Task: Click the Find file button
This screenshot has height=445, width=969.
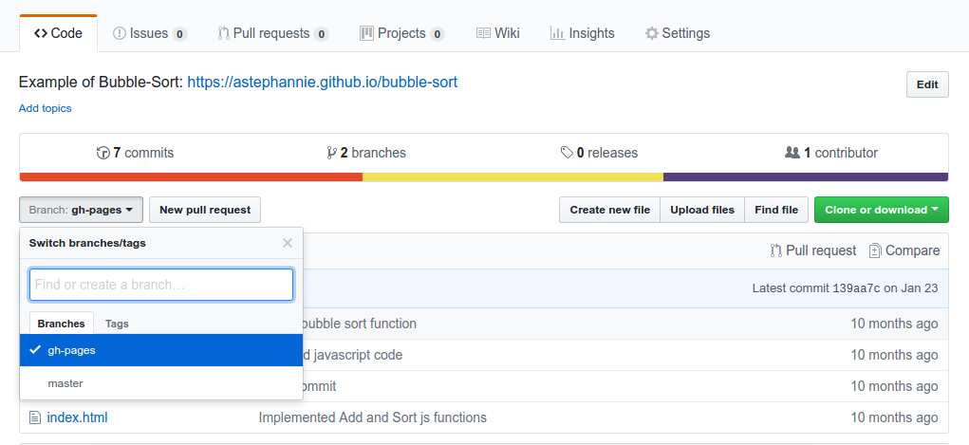Action: pos(776,210)
